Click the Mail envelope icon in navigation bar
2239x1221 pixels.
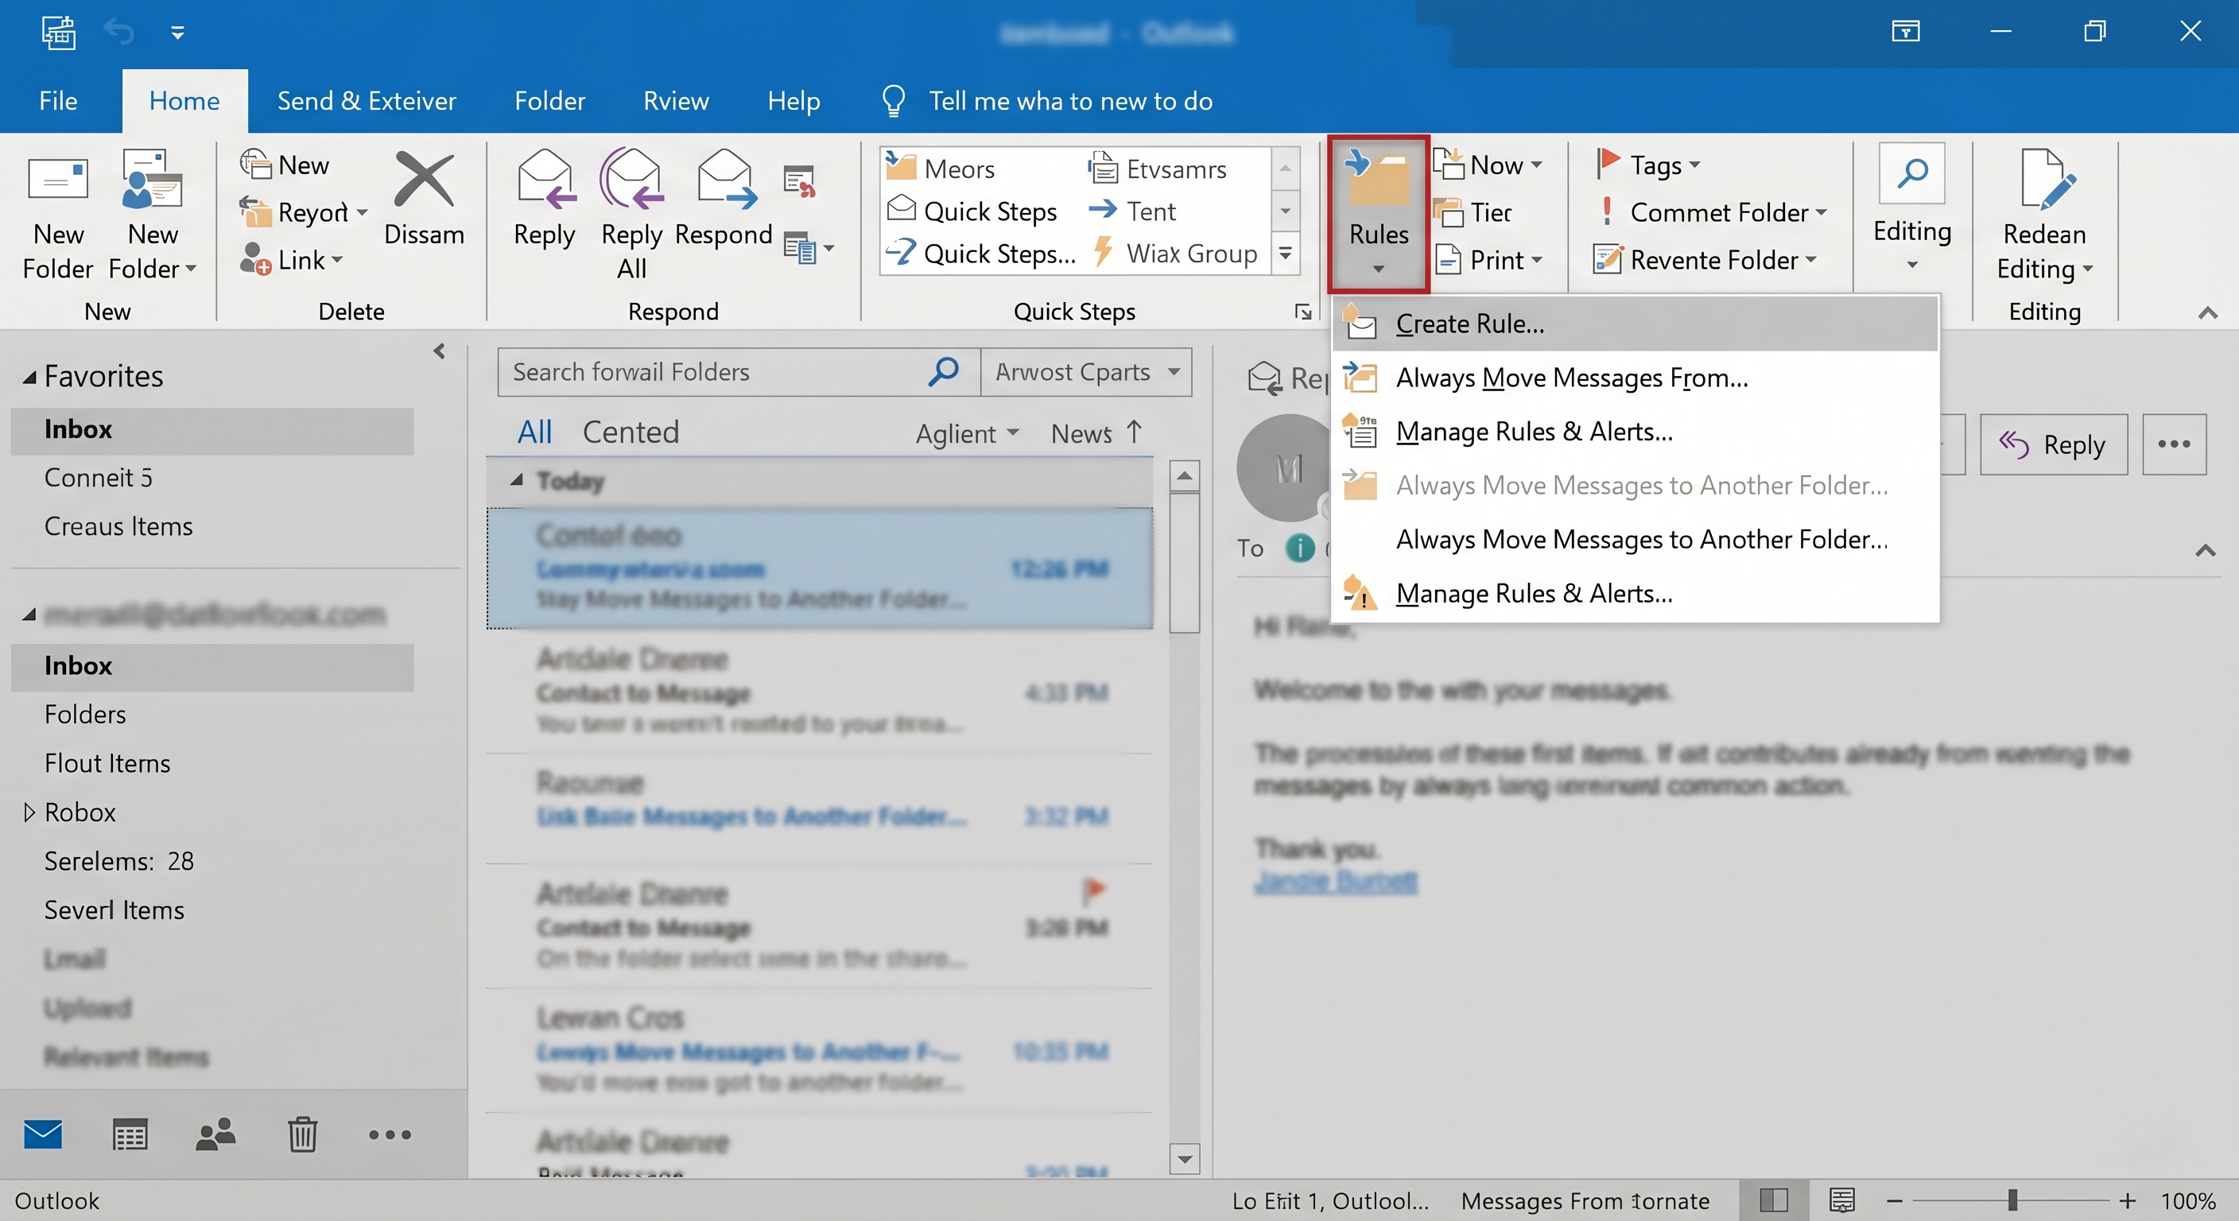pyautogui.click(x=43, y=1134)
